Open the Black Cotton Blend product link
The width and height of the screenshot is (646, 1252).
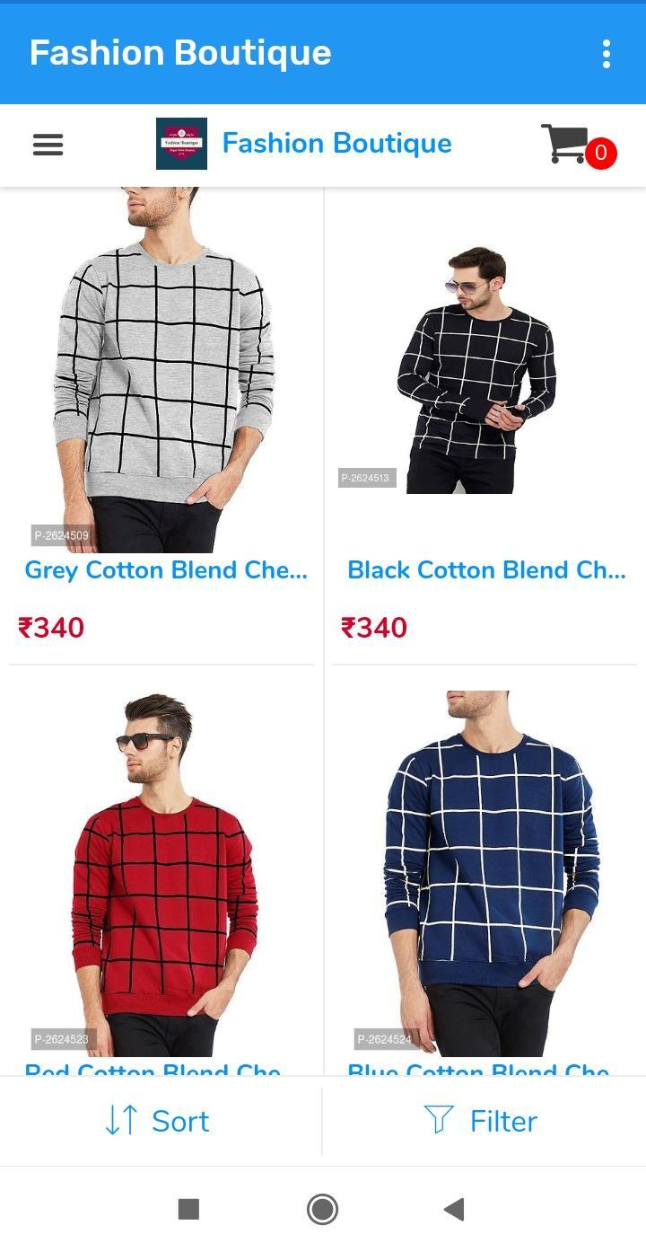pyautogui.click(x=486, y=569)
